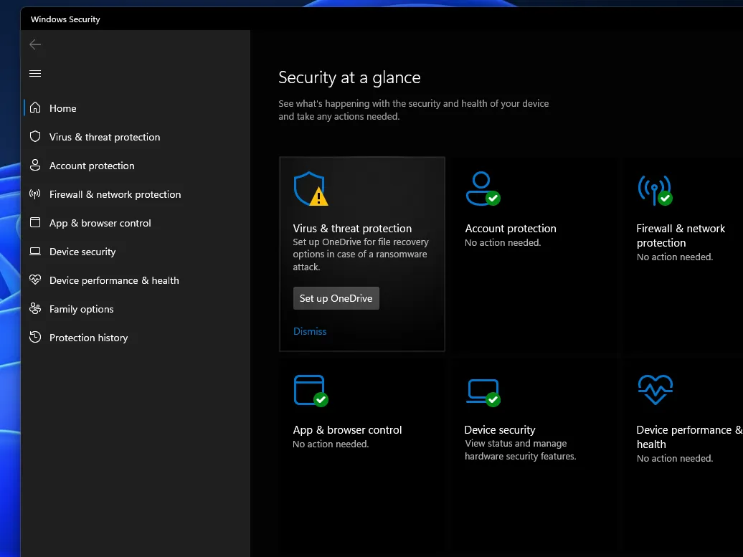Click the Family options people icon
This screenshot has width=743, height=557.
point(35,309)
